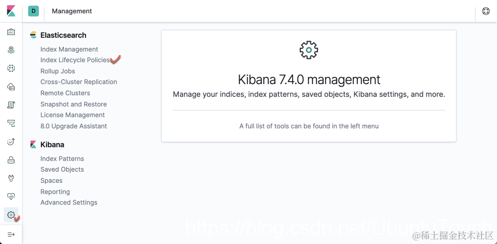Open Spaces settings
Viewport: 497px width, 244px height.
[x=51, y=181]
